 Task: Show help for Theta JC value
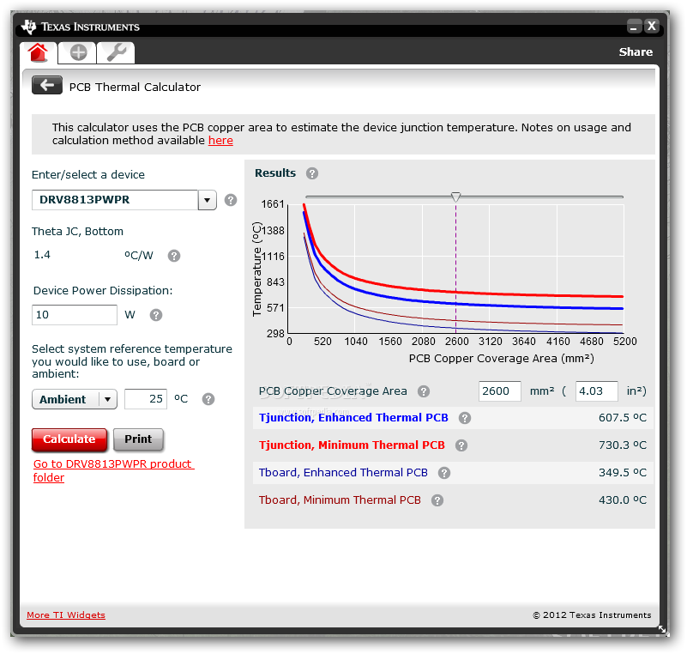[x=174, y=256]
